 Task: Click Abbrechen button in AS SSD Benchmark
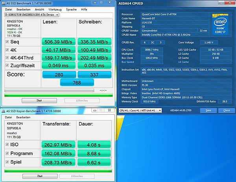82,100
